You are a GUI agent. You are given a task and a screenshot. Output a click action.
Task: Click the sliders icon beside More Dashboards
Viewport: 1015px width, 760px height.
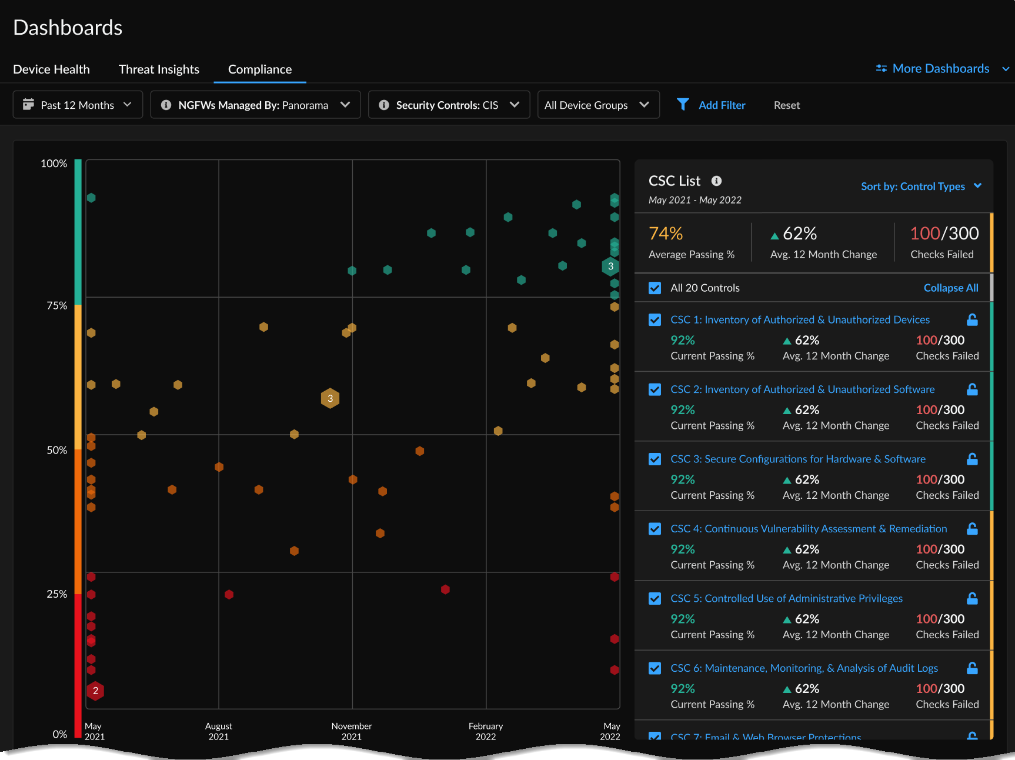(882, 68)
